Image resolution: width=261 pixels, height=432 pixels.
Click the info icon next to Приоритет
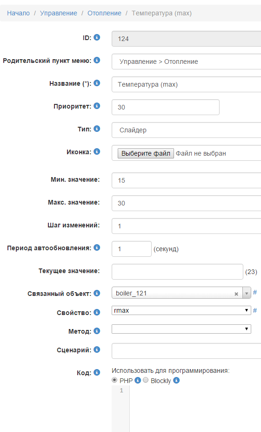97,106
